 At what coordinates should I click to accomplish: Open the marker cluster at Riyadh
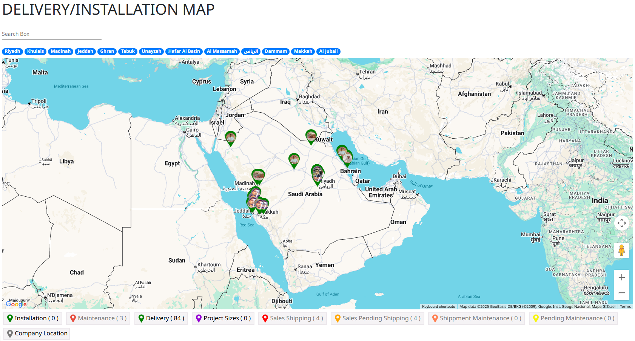tap(317, 174)
